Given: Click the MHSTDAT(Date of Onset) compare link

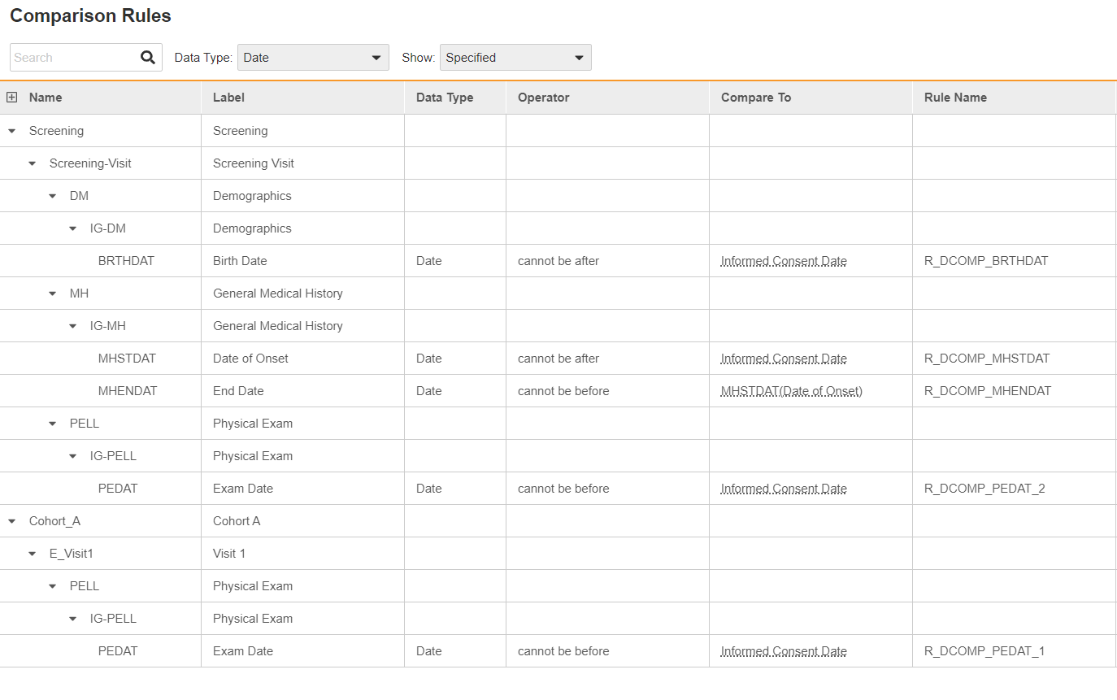Looking at the screenshot, I should (791, 391).
